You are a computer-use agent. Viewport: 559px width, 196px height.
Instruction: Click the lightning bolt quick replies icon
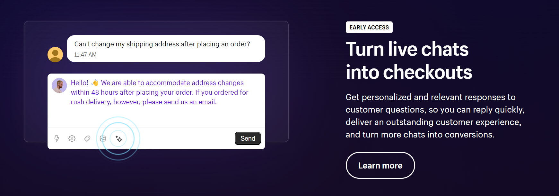tap(57, 138)
